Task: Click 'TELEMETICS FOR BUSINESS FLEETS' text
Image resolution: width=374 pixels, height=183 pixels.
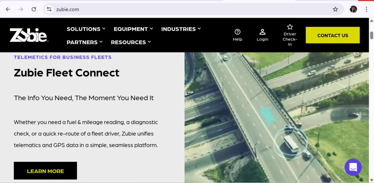Action: pos(63,57)
